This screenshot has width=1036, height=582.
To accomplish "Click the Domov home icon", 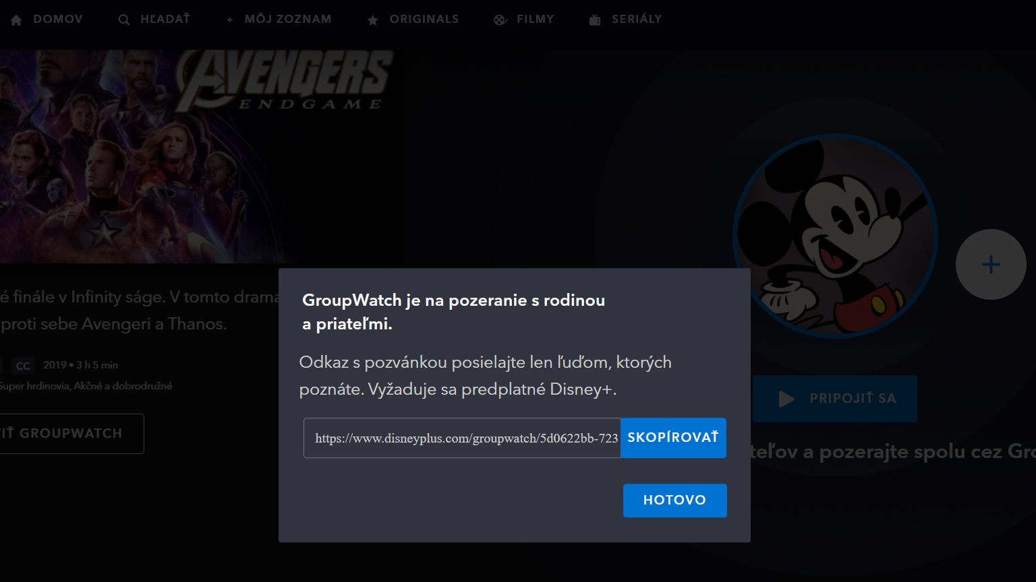I will click(16, 20).
